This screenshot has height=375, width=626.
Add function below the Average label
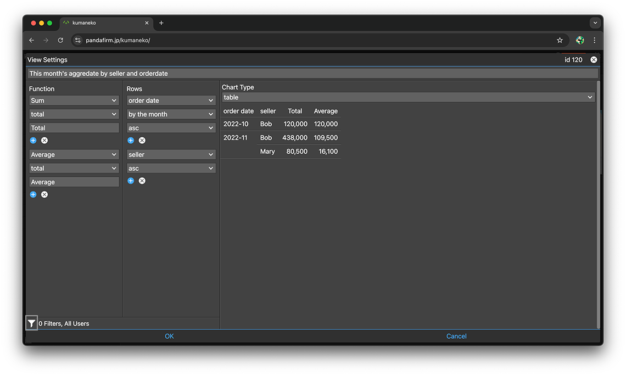pyautogui.click(x=33, y=194)
